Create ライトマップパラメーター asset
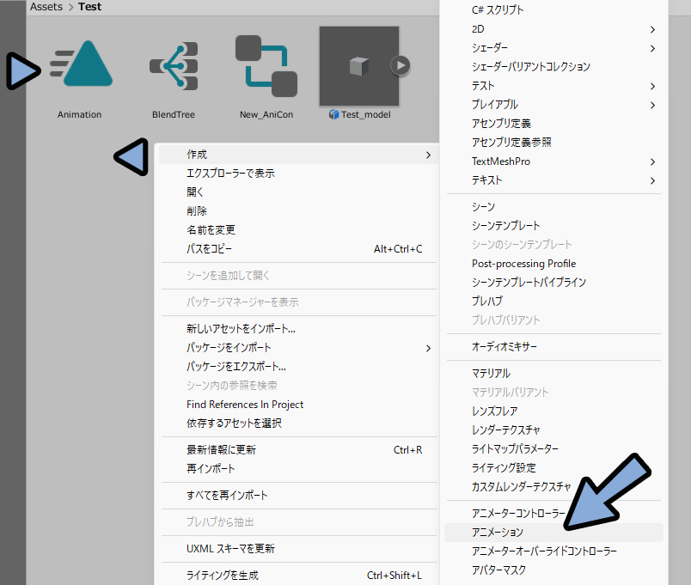 (x=554, y=449)
